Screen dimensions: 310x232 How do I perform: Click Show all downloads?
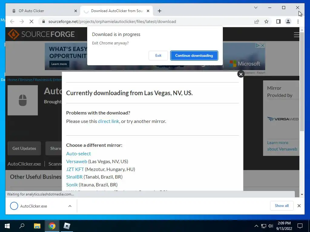[282, 206]
